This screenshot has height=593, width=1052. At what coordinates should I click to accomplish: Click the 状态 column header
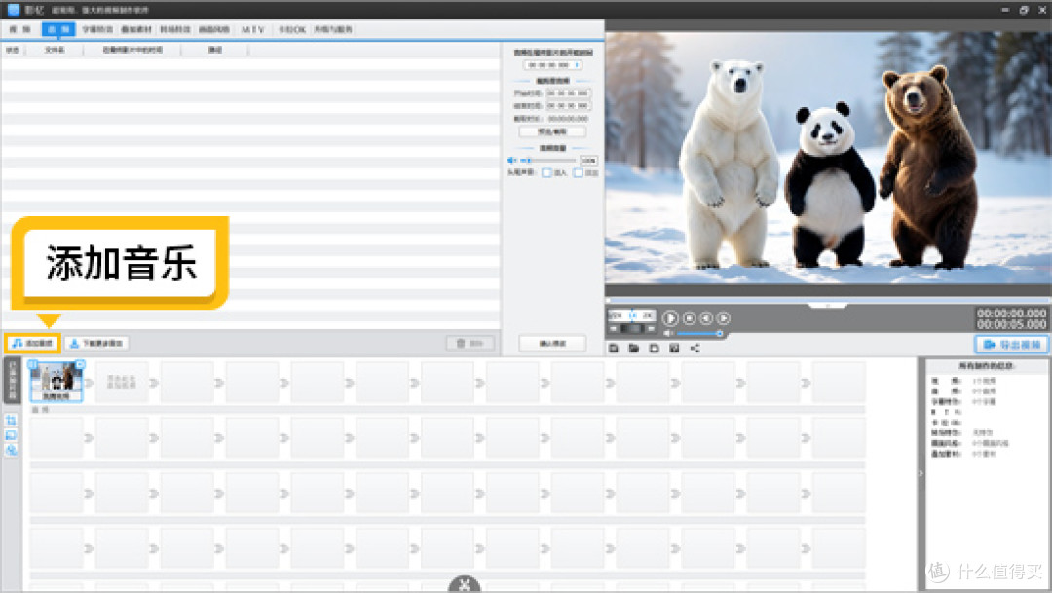tap(13, 50)
